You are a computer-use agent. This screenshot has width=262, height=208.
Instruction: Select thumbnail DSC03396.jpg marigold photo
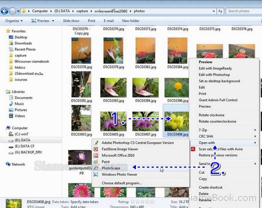pos(177,88)
